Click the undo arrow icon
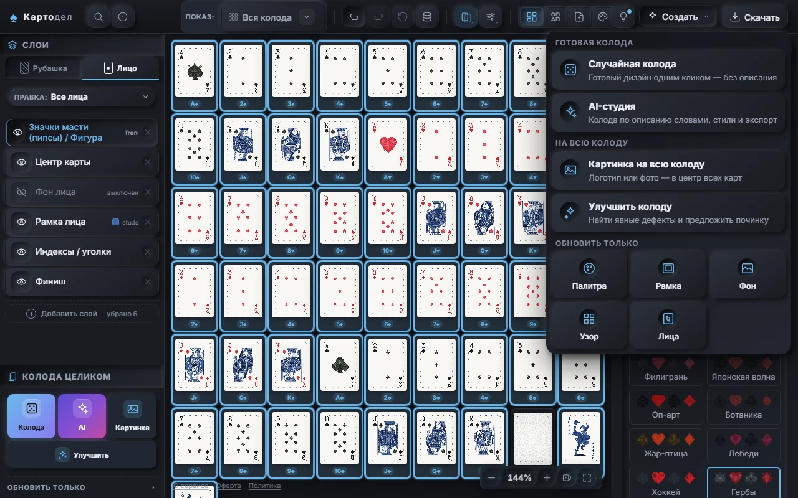This screenshot has height=498, width=798. [354, 17]
